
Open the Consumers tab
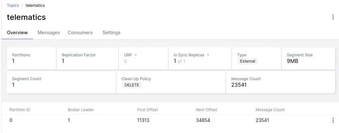(x=80, y=33)
